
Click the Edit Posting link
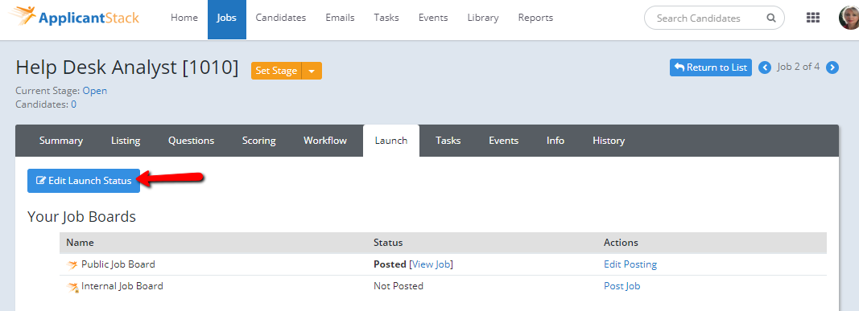coord(630,264)
